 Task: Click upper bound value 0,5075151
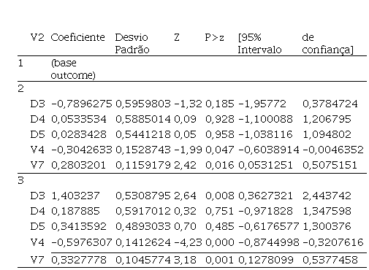330,165
